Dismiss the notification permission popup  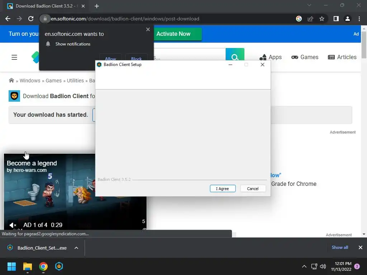148,29
